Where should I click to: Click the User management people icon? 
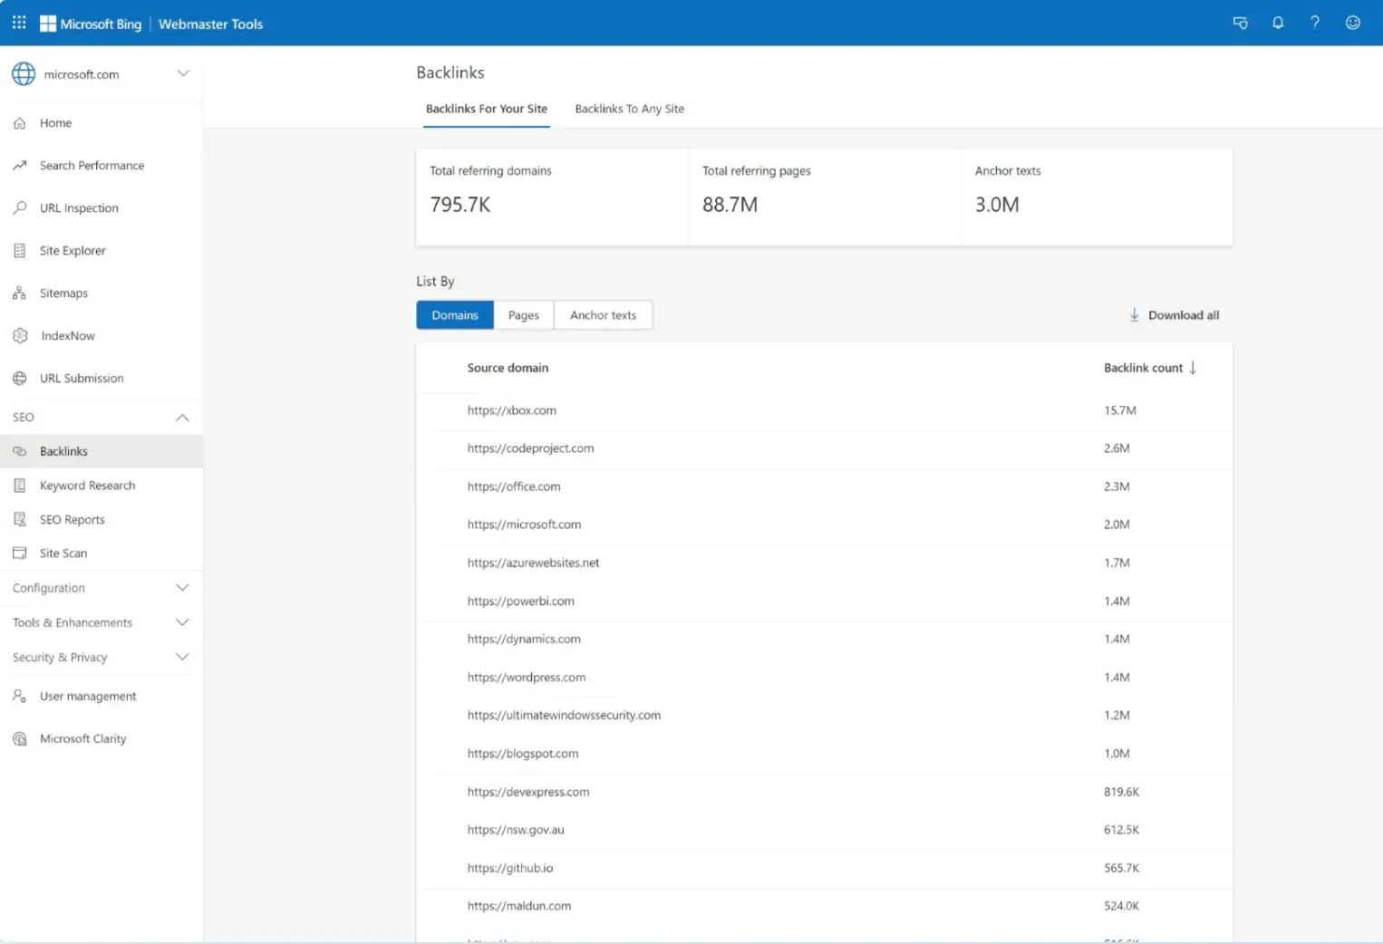20,697
